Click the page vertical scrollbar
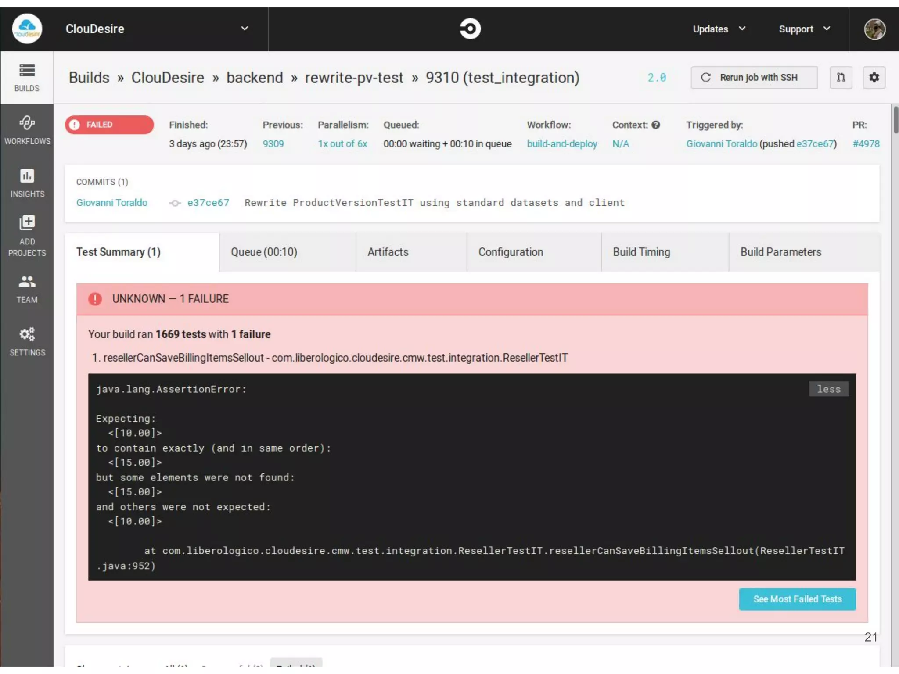 pos(895,119)
